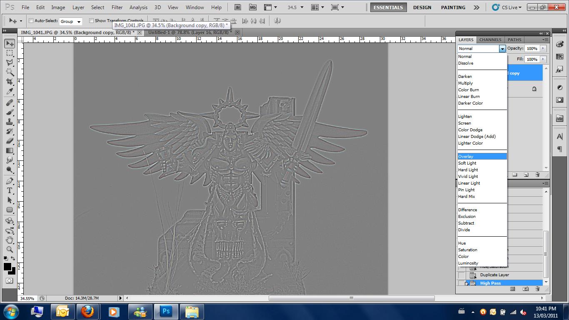Choose Soft Light blend mode
This screenshot has width=569, height=320.
482,163
